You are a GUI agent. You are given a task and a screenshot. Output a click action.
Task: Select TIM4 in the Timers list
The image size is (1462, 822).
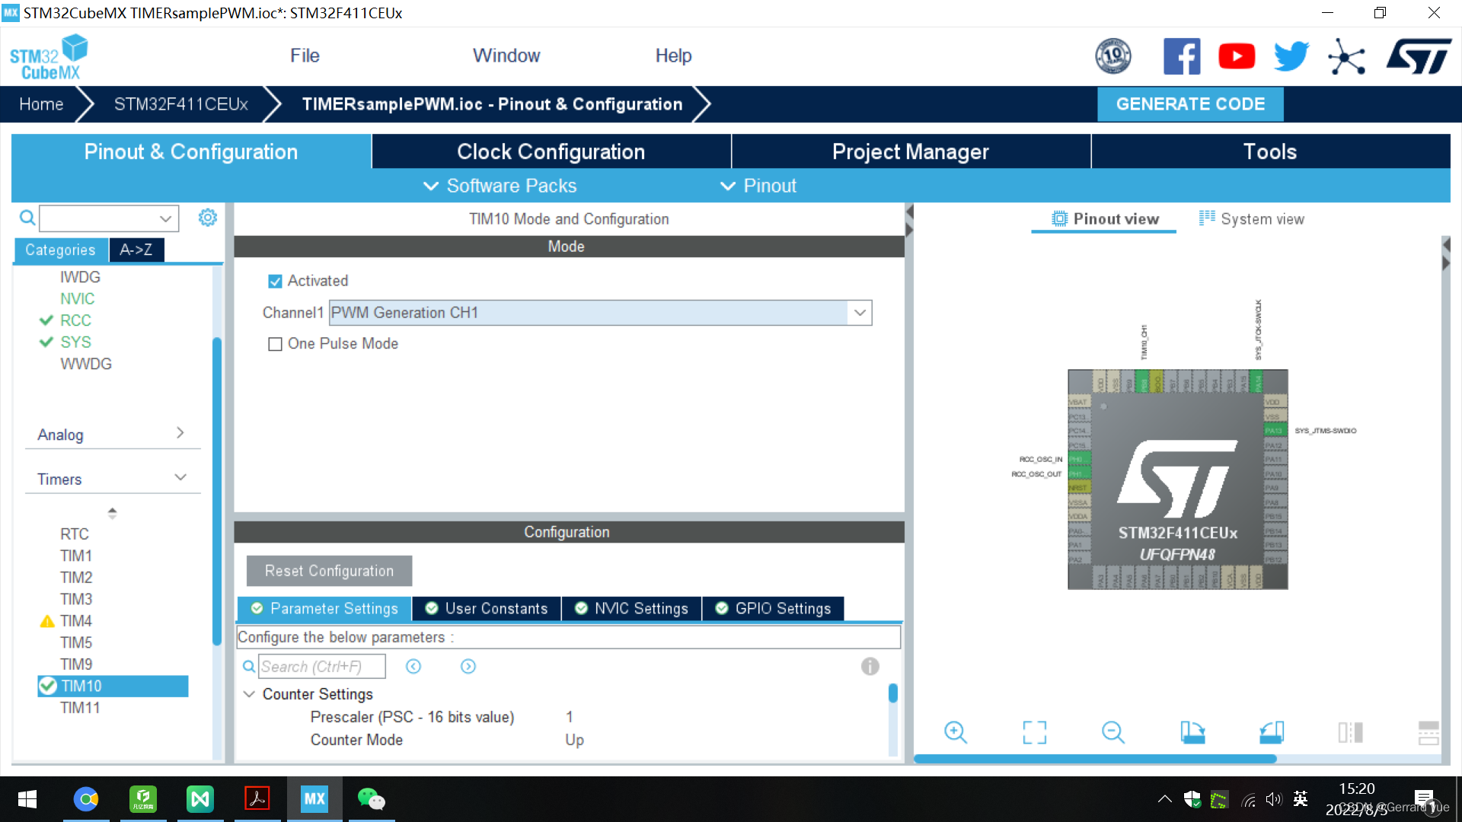pyautogui.click(x=76, y=621)
